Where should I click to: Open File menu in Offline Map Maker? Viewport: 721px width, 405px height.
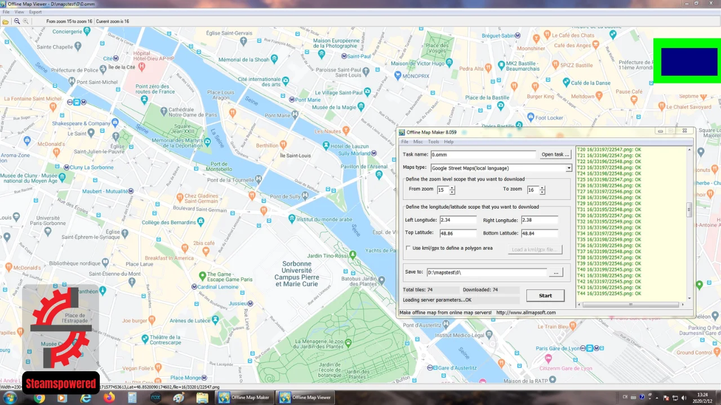point(404,142)
